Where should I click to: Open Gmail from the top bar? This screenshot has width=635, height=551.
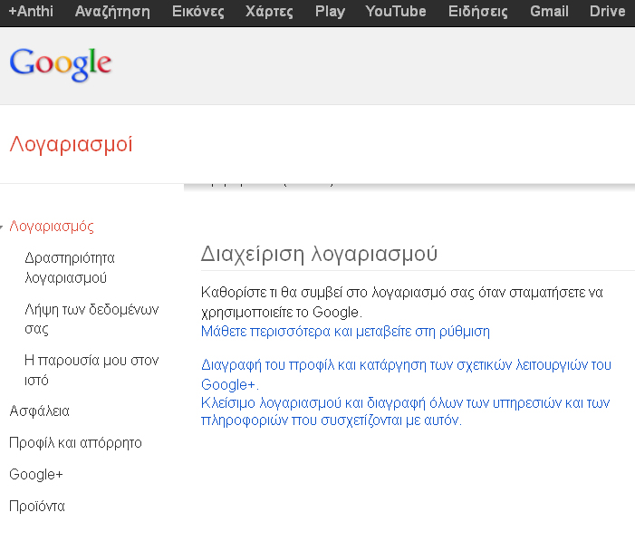pyautogui.click(x=549, y=12)
